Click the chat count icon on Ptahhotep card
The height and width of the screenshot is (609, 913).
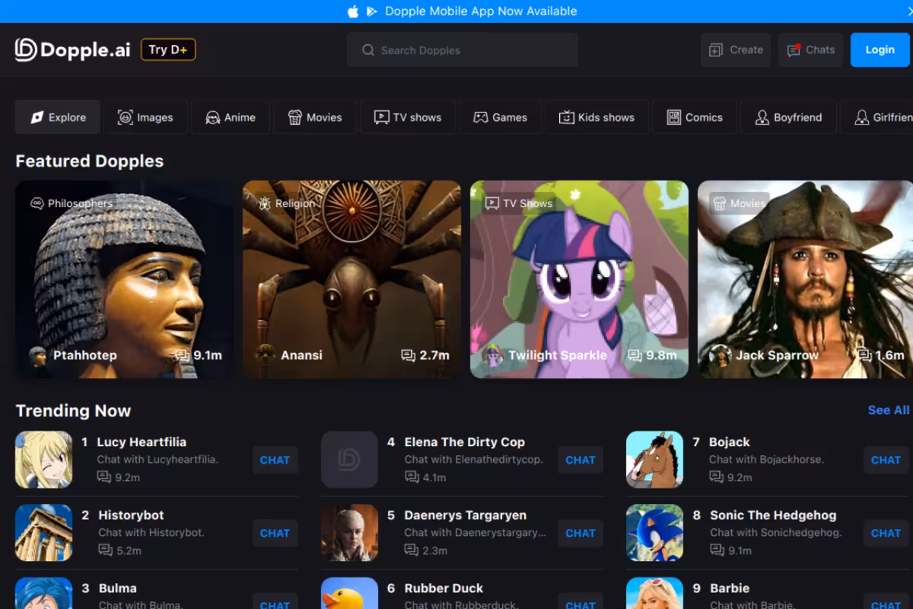tap(182, 356)
